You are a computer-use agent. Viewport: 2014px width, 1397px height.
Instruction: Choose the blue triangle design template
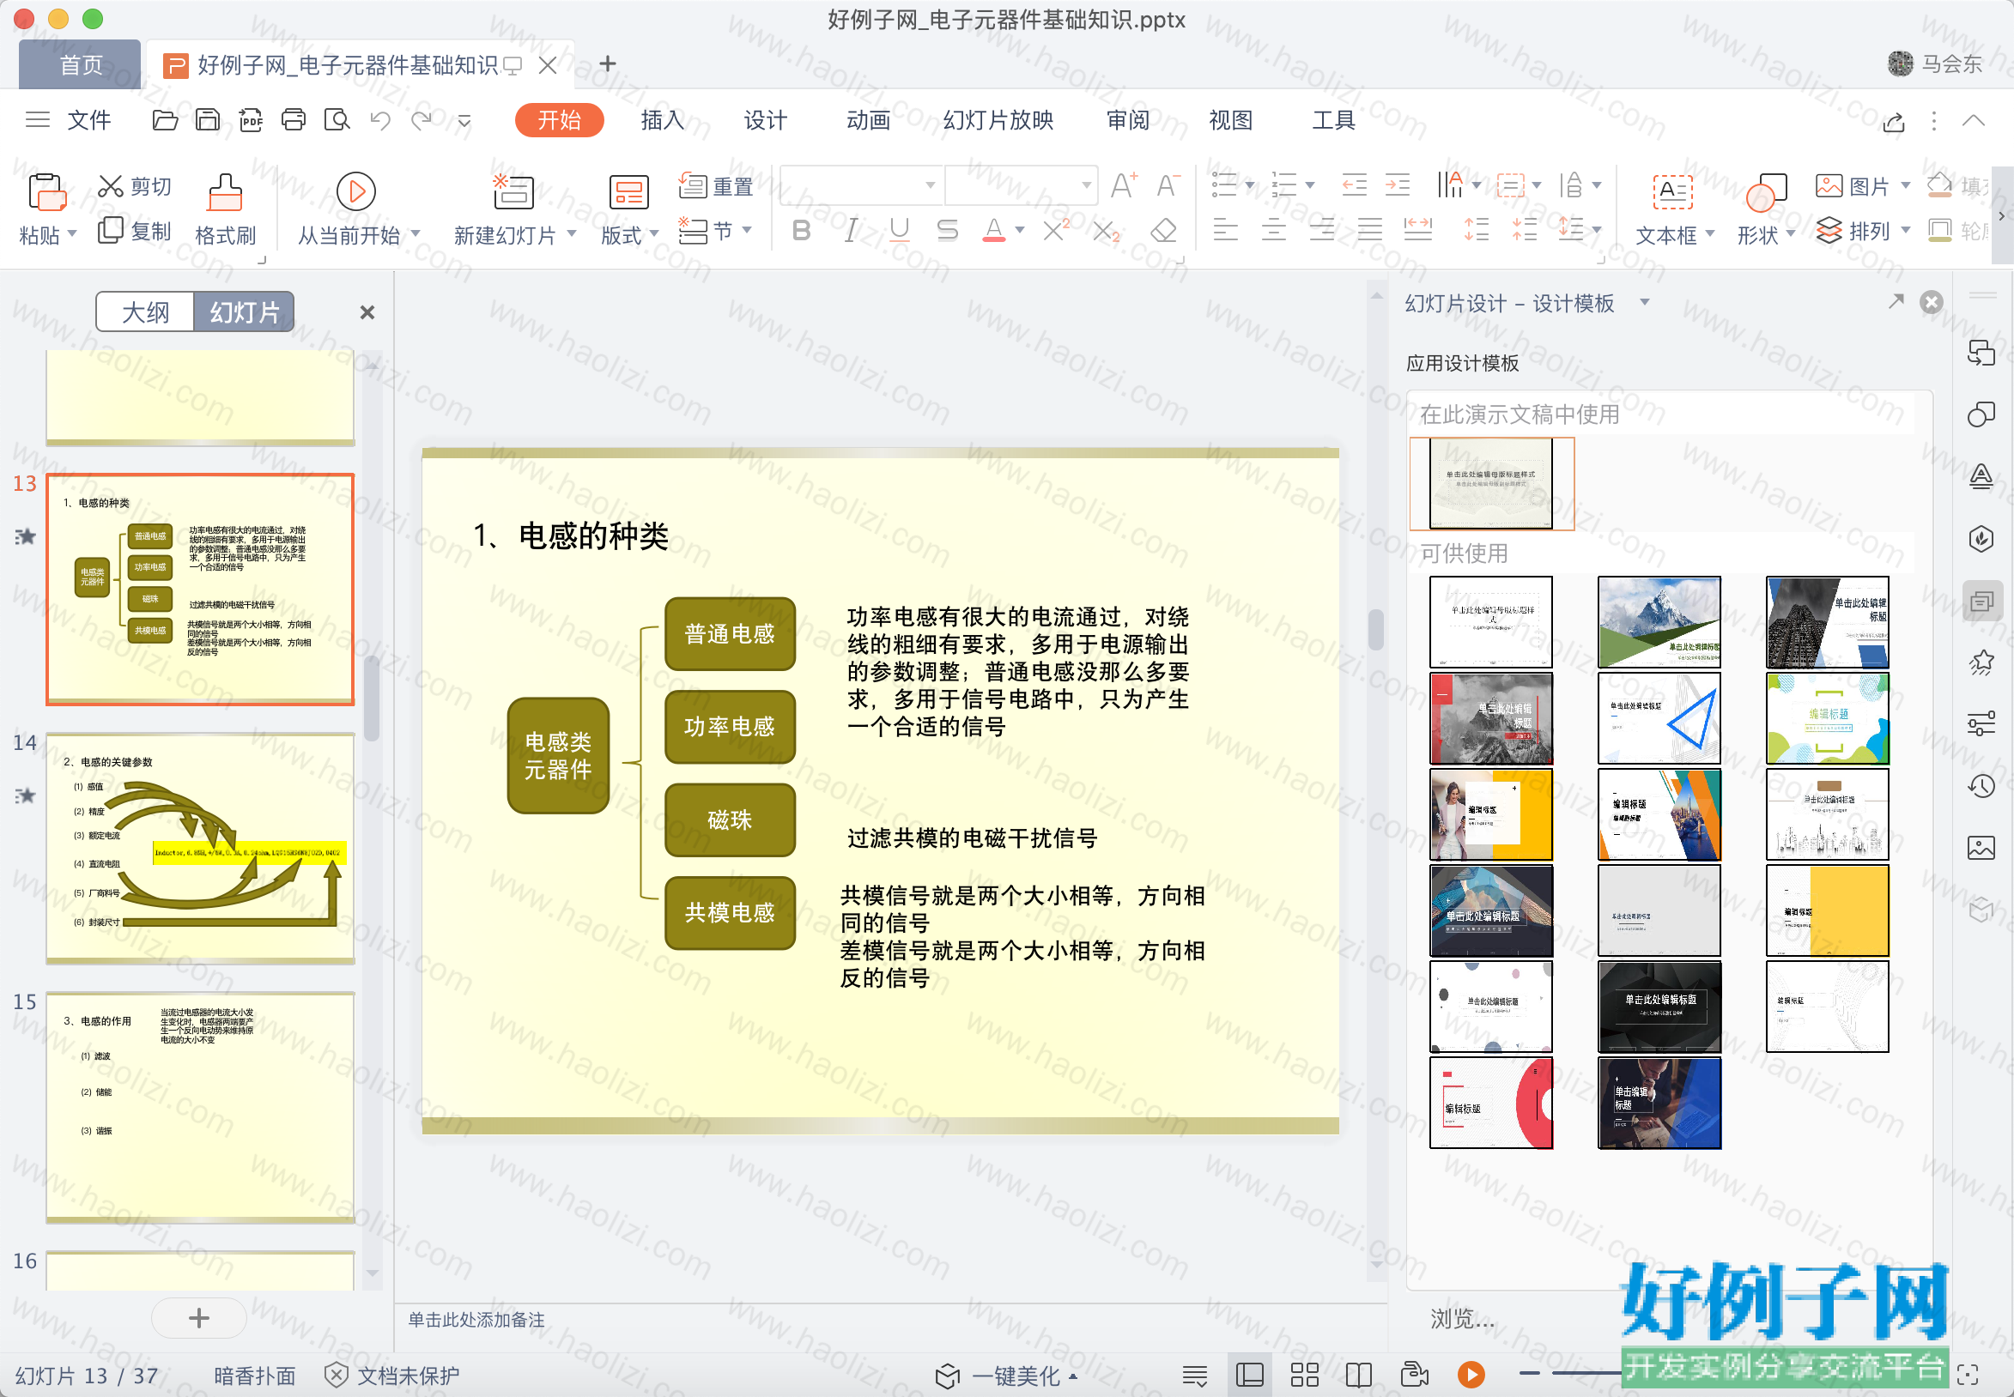(1659, 718)
